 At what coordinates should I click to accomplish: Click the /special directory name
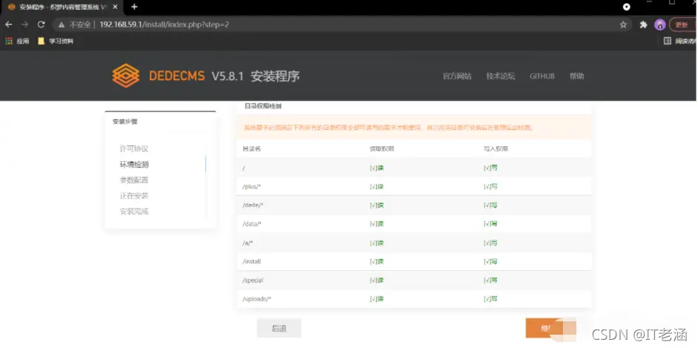pyautogui.click(x=253, y=280)
